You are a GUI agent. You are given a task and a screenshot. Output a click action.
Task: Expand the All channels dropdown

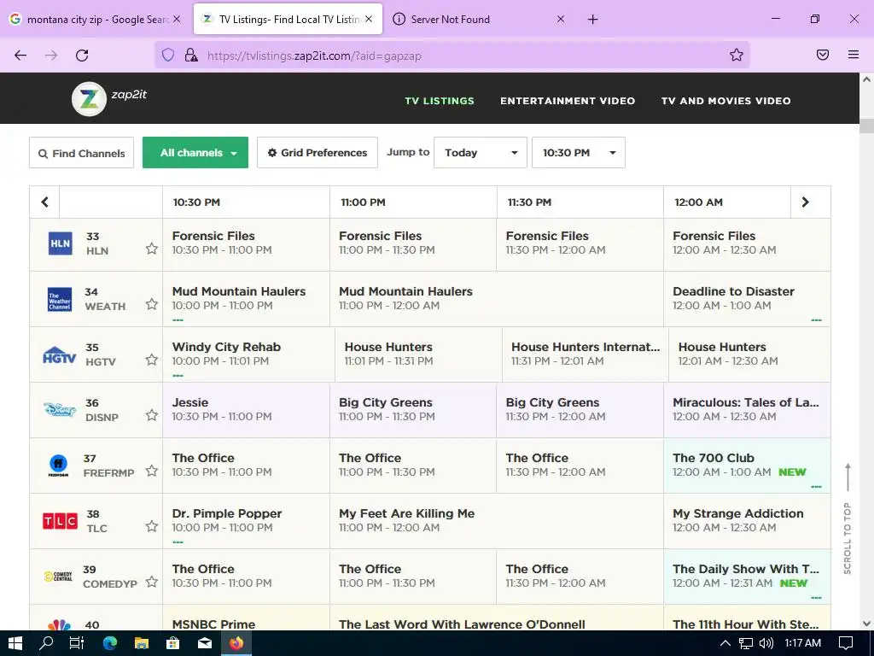click(195, 152)
